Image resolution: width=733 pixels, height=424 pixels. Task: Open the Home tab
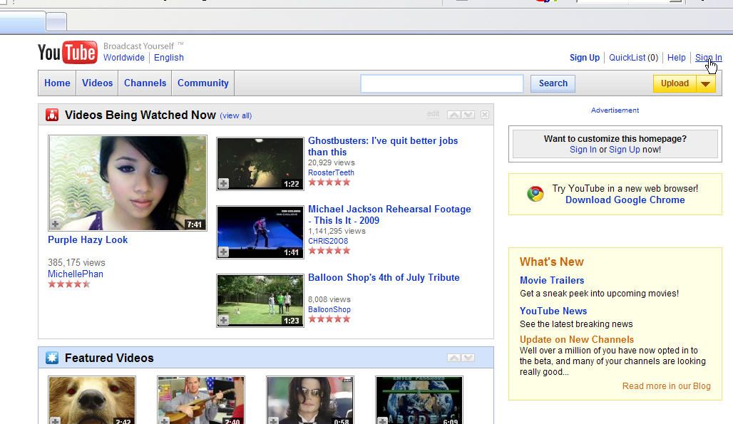(x=57, y=83)
